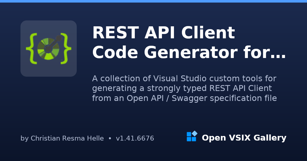Click the version label "v1.41.6676"

point(135,139)
